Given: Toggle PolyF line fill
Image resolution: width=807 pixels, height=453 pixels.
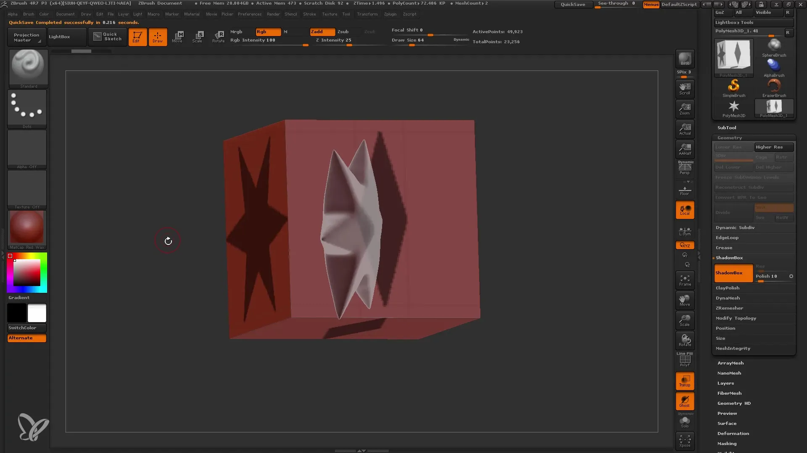Looking at the screenshot, I should [x=685, y=360].
